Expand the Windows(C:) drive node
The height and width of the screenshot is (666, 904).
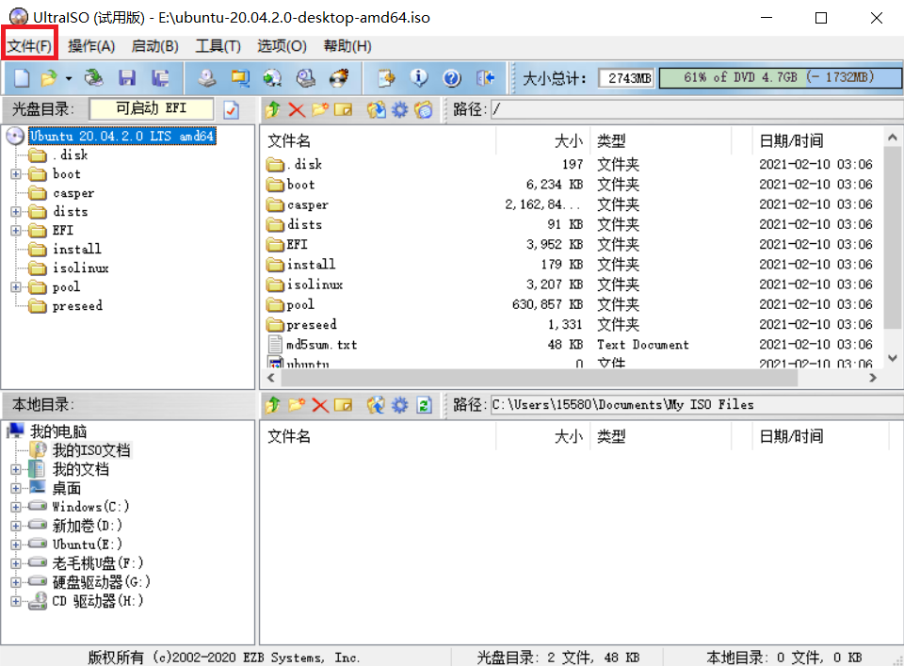coord(16,508)
